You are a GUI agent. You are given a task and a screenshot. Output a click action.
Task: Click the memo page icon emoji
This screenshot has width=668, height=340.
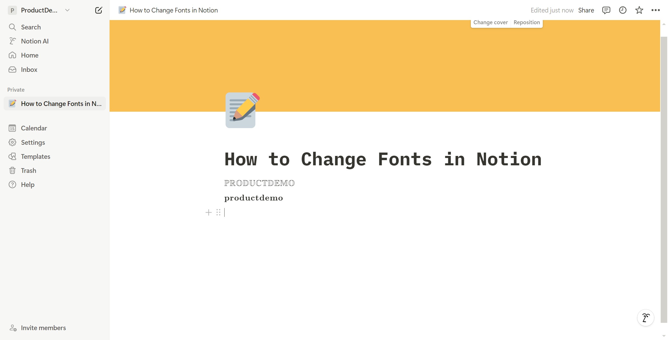pos(242,110)
